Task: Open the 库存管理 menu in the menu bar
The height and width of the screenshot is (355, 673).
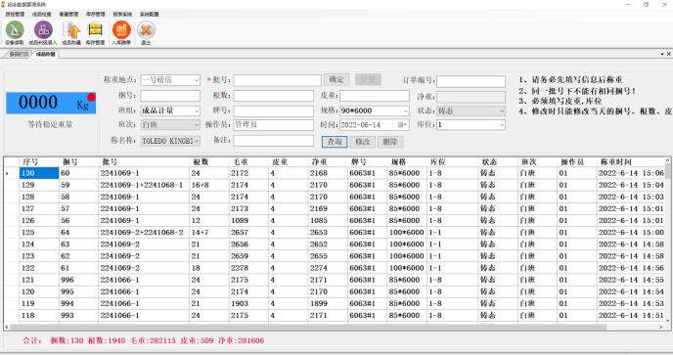Action: tap(95, 14)
